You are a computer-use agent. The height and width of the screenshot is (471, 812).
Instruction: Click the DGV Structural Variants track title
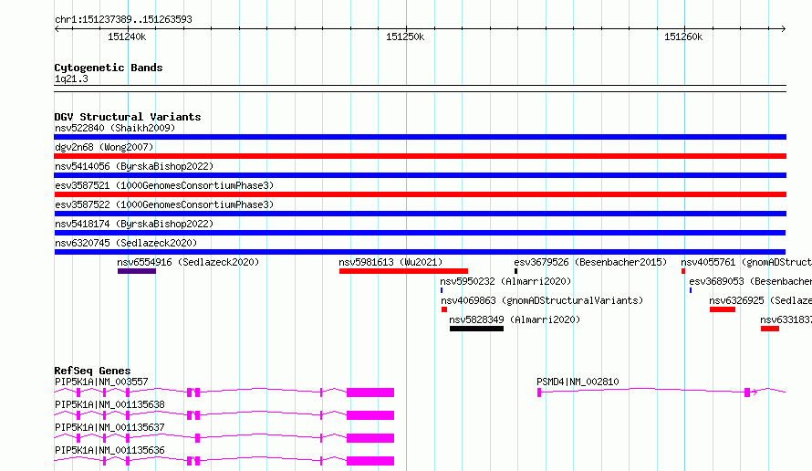pyautogui.click(x=128, y=117)
